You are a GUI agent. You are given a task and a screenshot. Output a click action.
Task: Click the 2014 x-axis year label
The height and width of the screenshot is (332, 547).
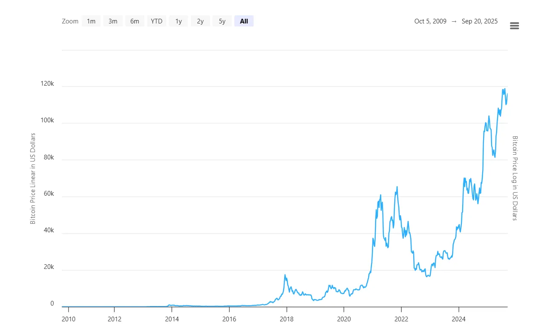click(172, 319)
